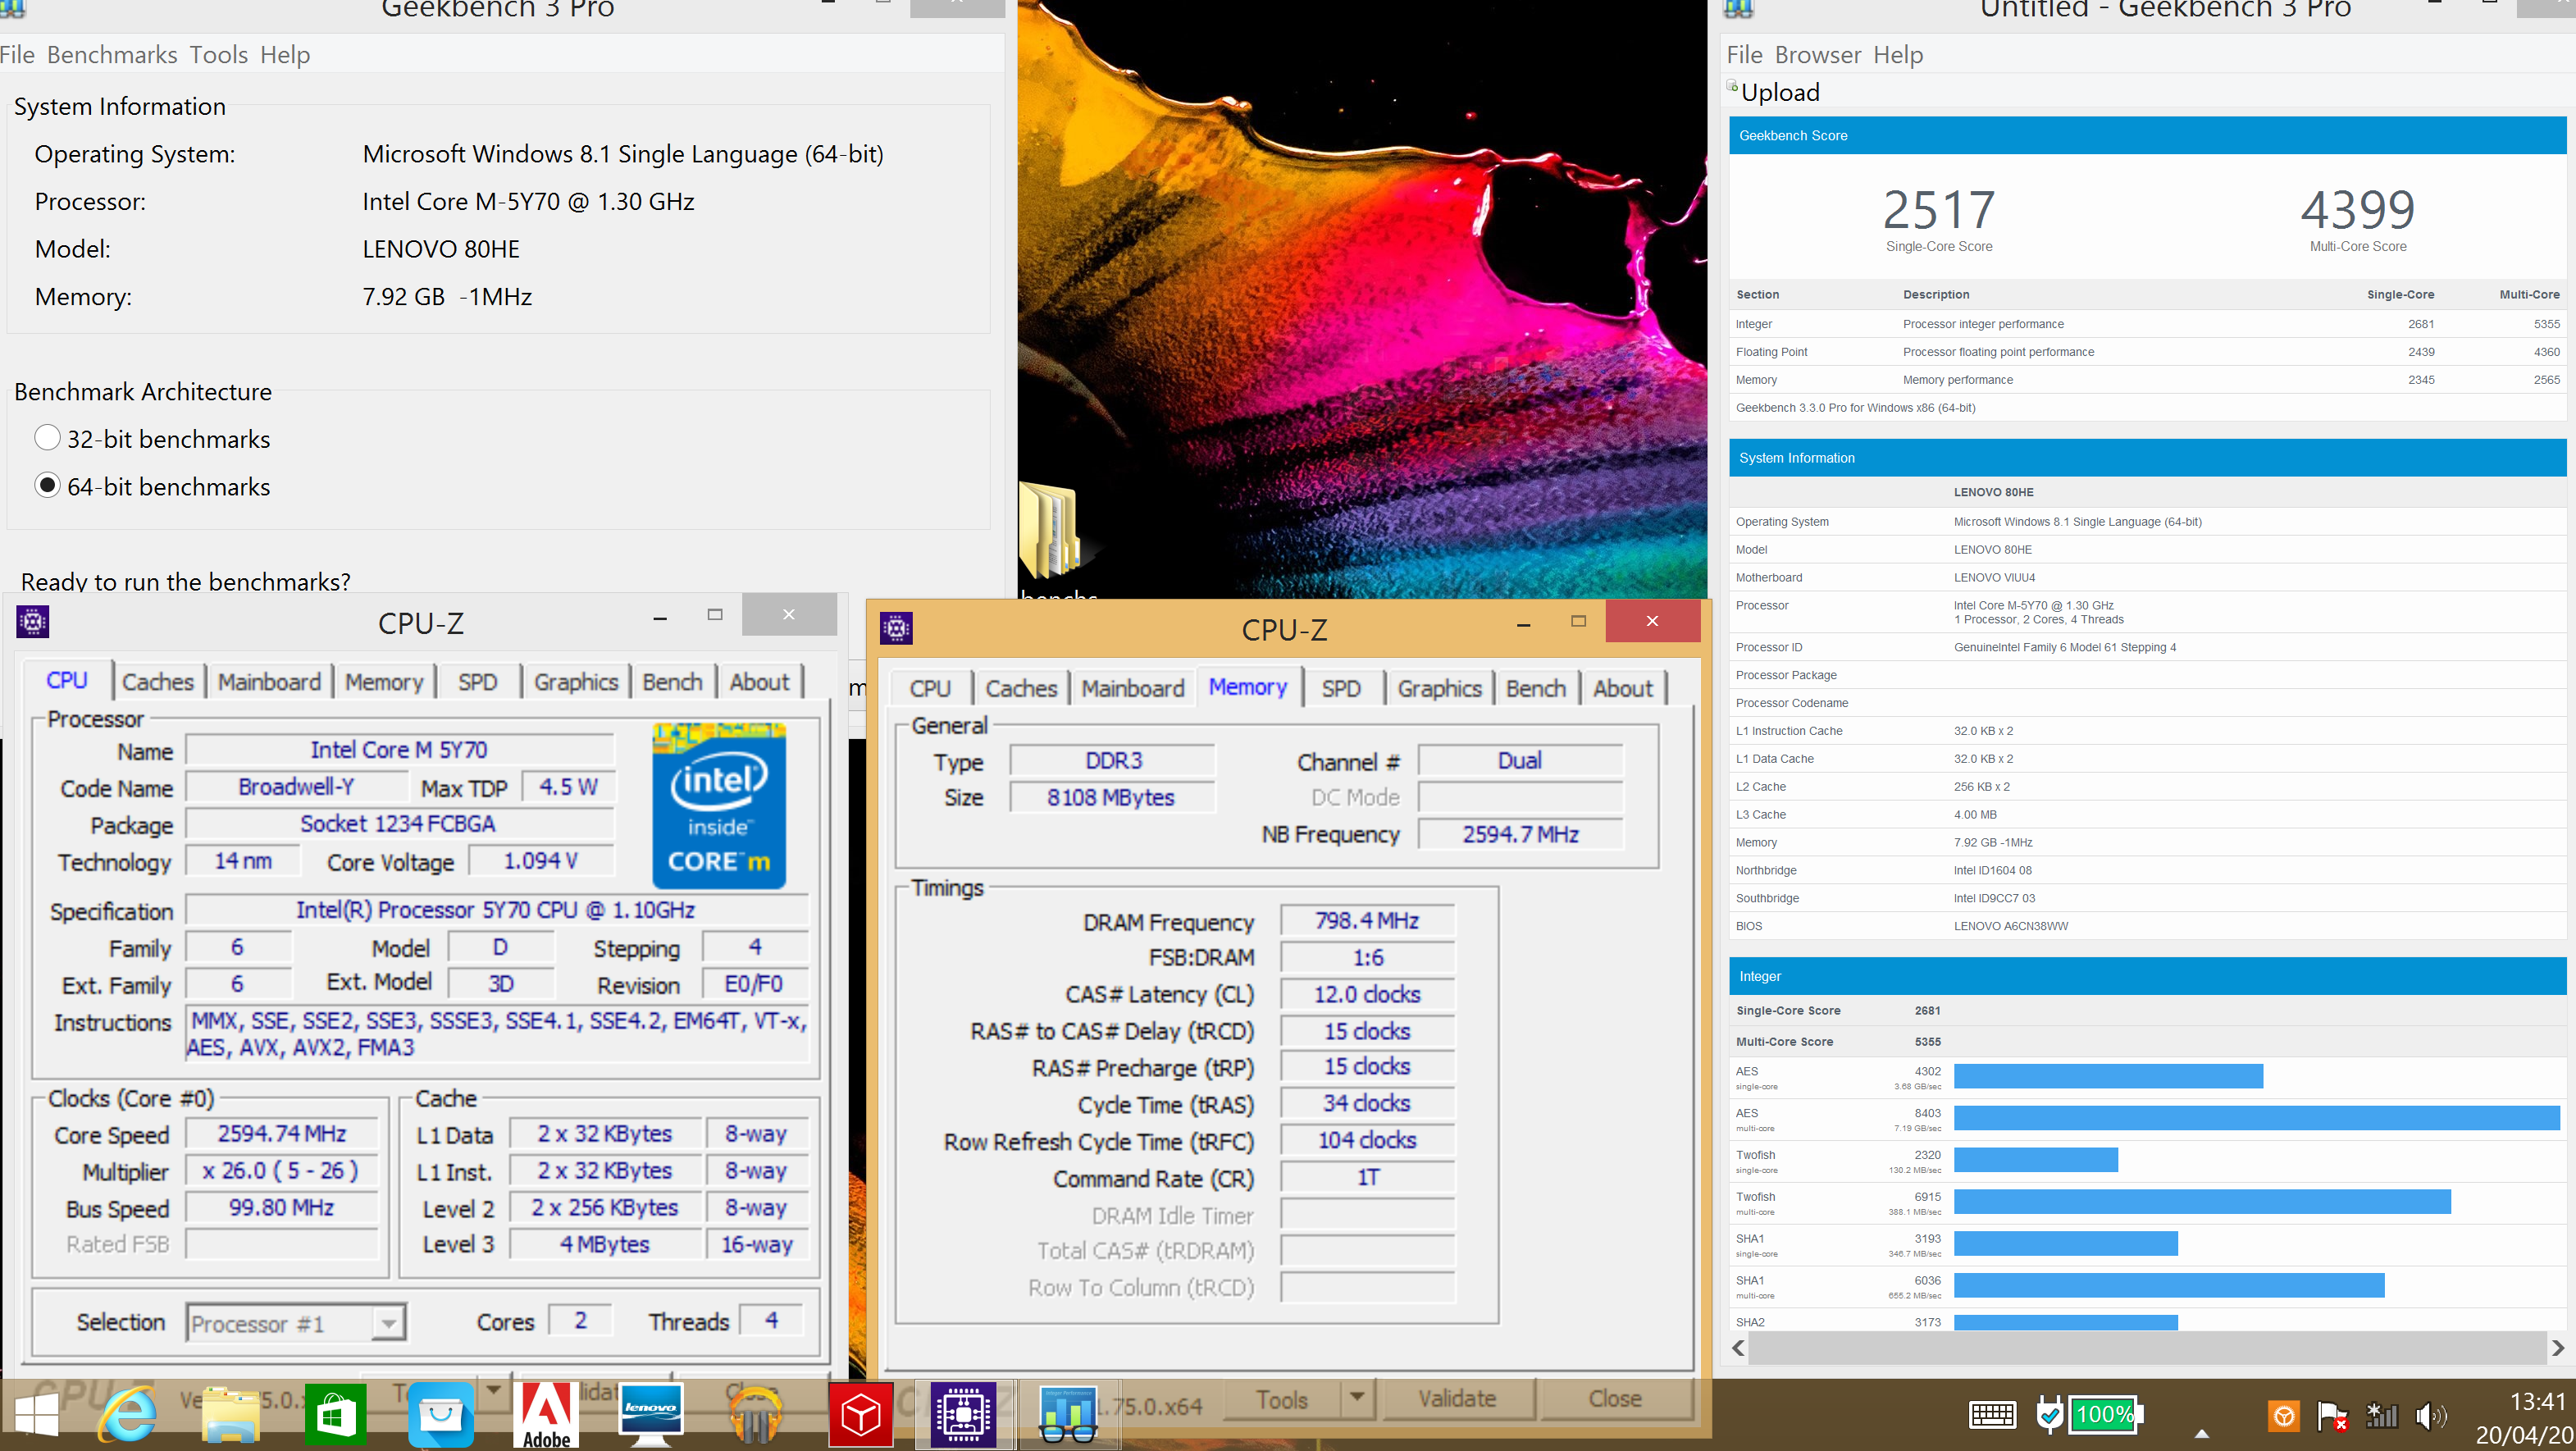Switch to Bench tab in left CPU-Z
Image resolution: width=2576 pixels, height=1451 pixels.
click(672, 682)
